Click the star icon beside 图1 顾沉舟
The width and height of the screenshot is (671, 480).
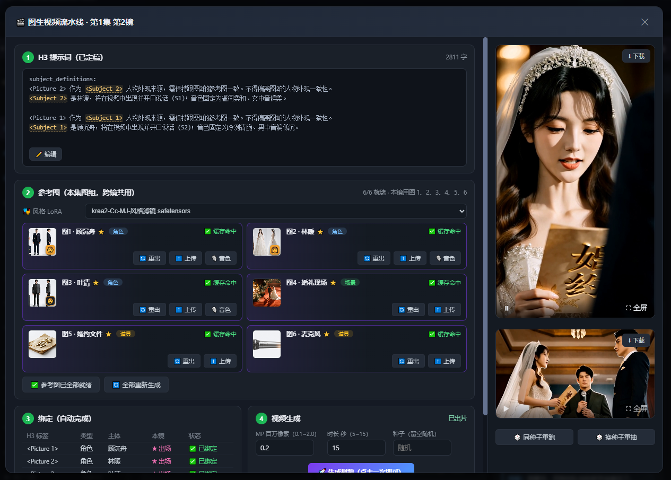pos(101,232)
